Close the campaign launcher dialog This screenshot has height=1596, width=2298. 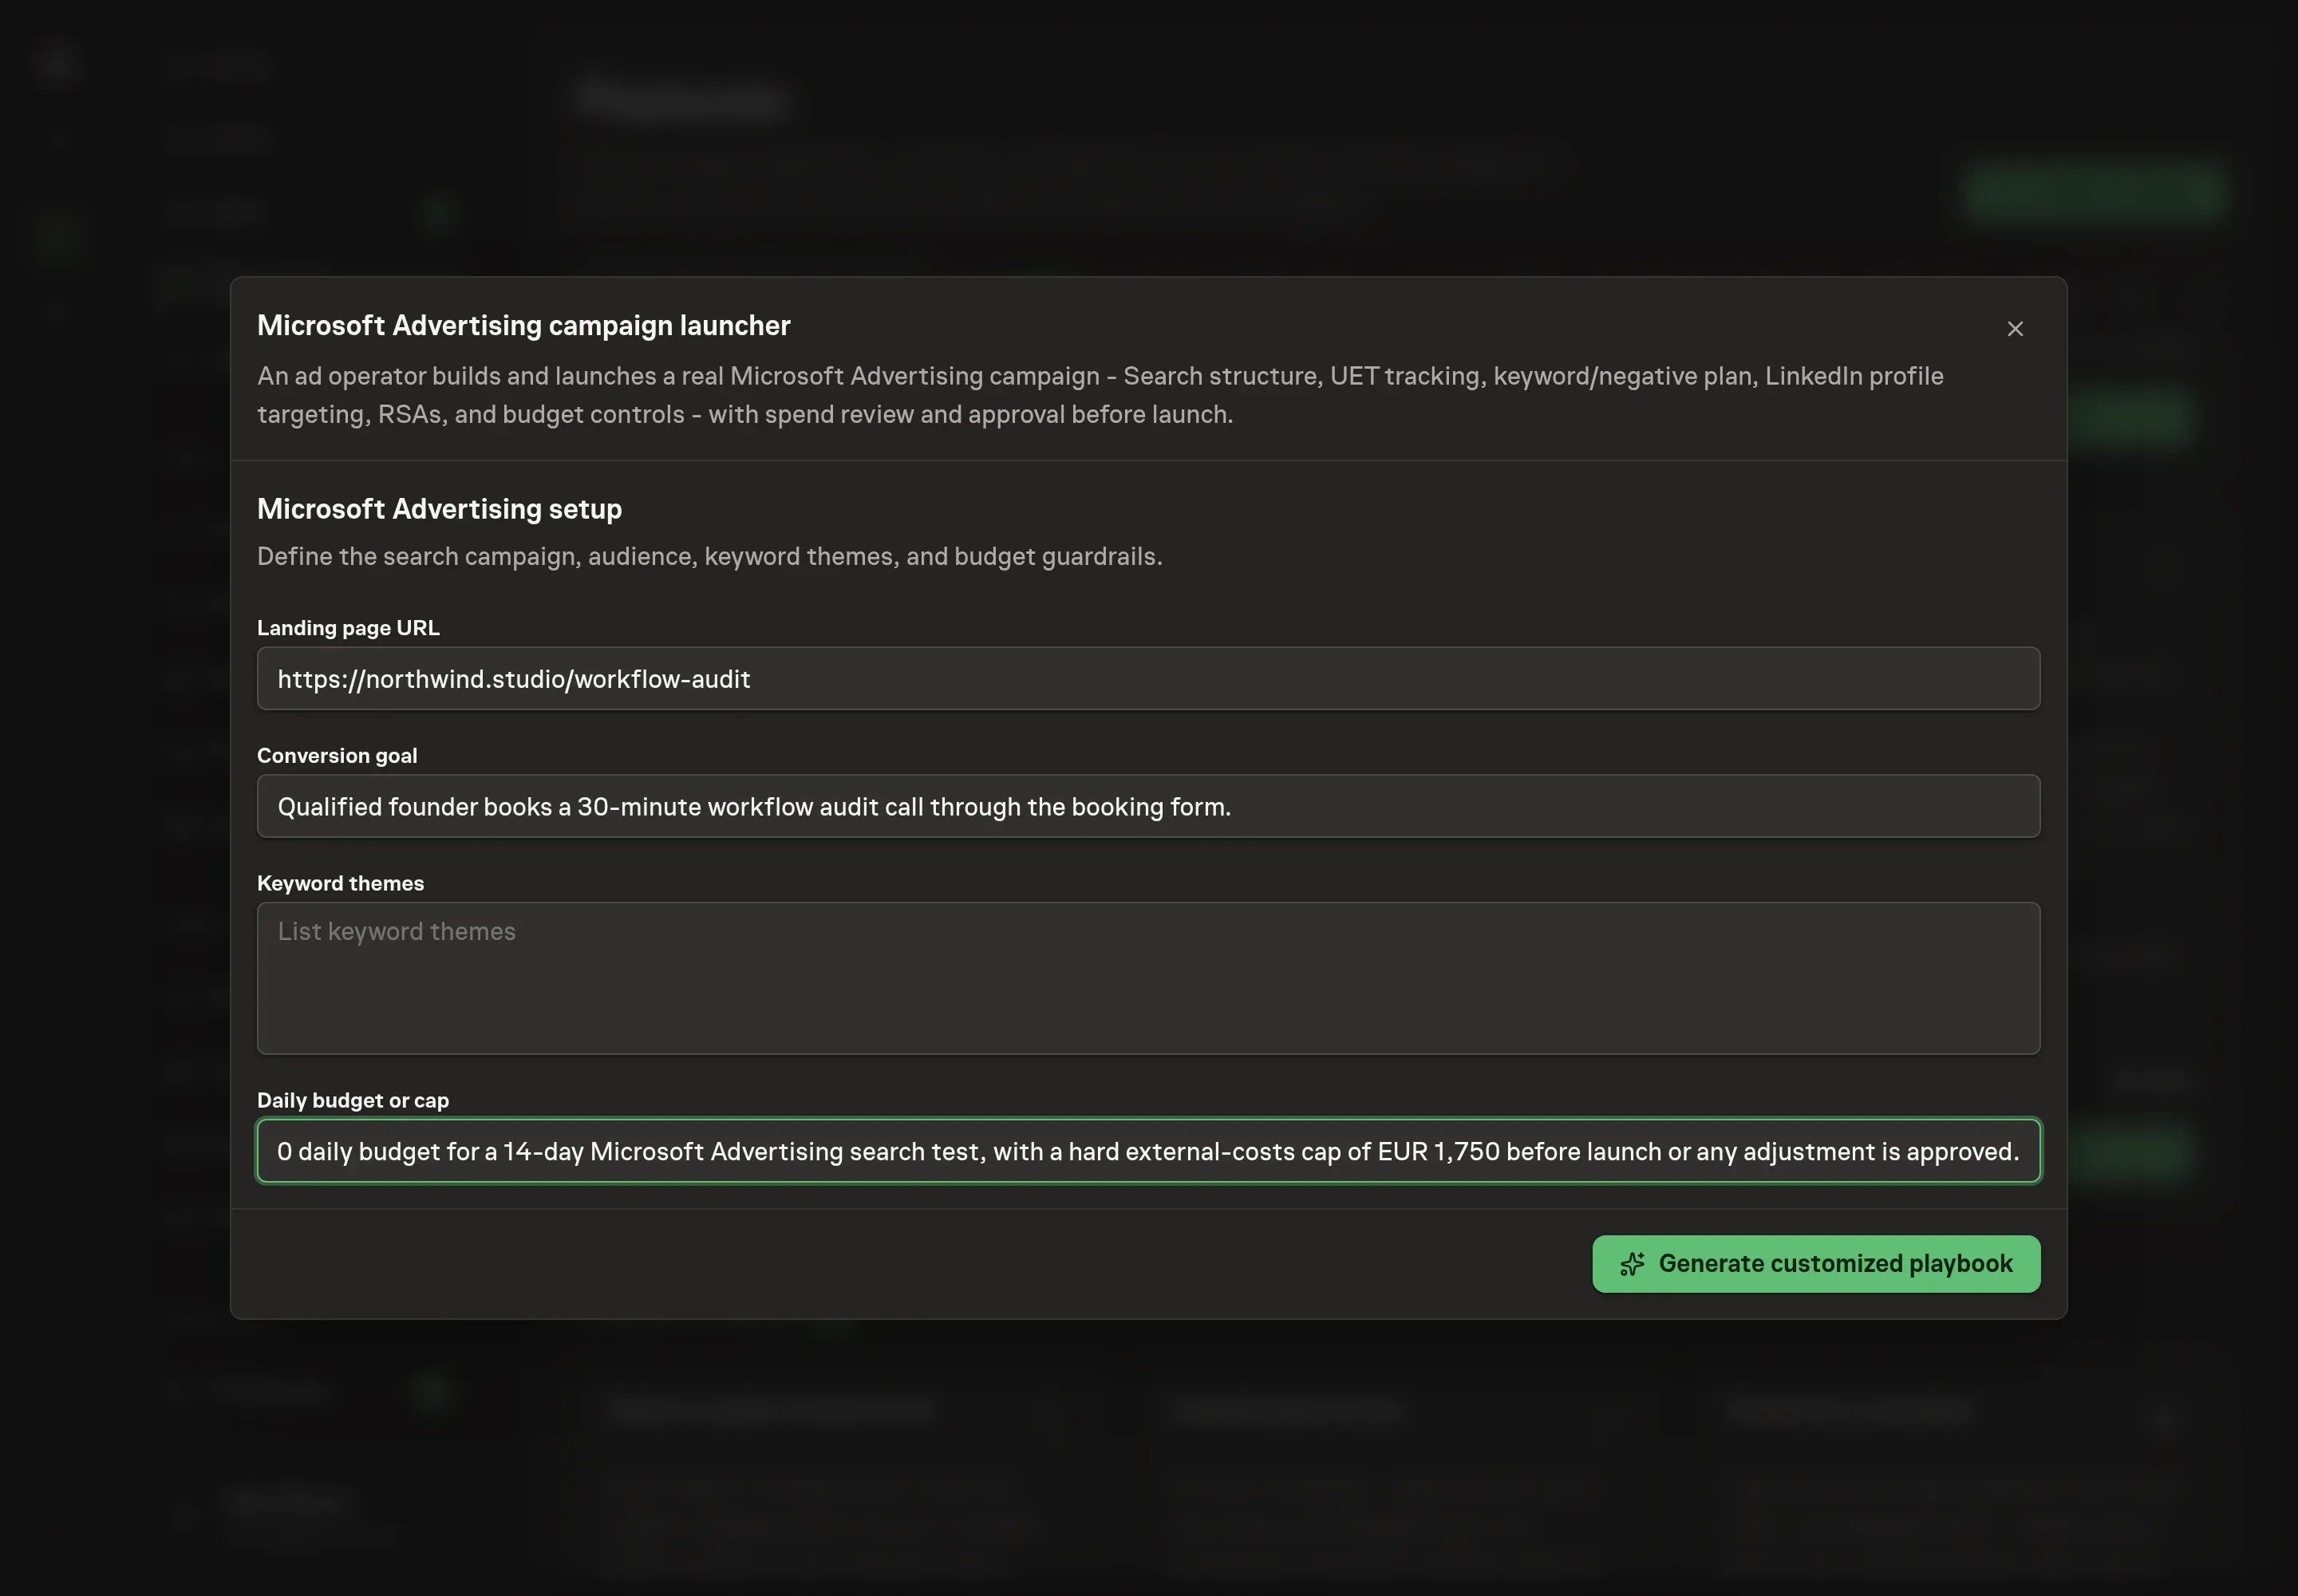tap(2015, 329)
